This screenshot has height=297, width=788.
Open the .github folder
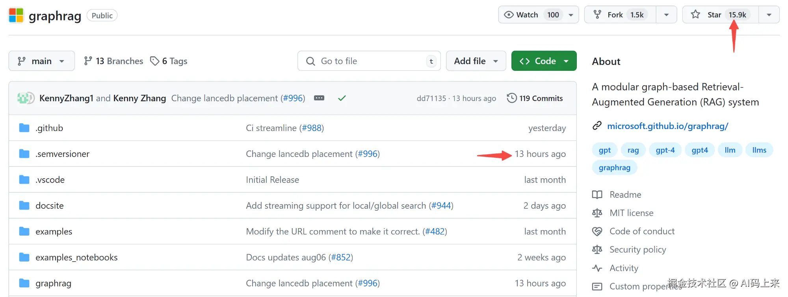point(49,128)
